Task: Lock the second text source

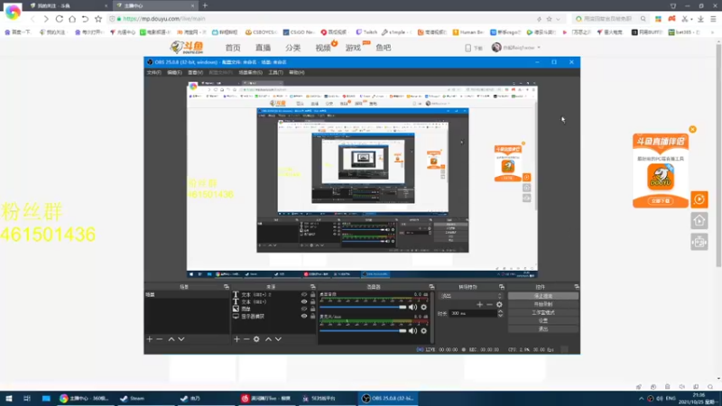Action: (312, 302)
